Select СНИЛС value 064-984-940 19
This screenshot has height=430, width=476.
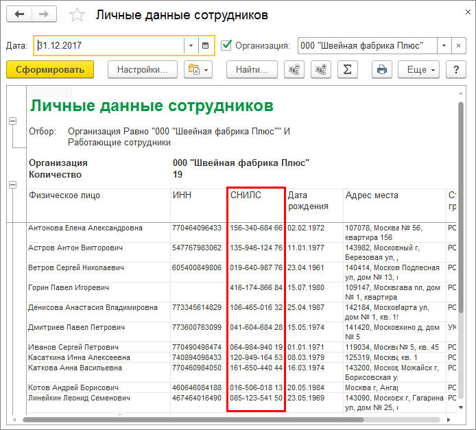257,347
